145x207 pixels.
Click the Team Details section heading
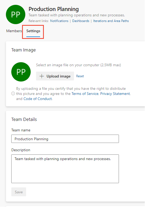coord(24,120)
